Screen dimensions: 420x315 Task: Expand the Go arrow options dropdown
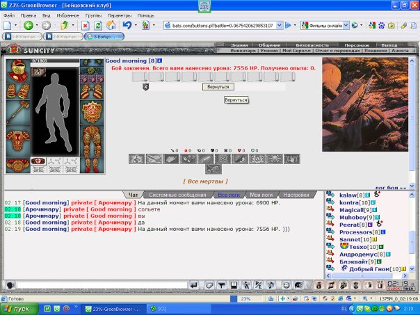pos(295,26)
